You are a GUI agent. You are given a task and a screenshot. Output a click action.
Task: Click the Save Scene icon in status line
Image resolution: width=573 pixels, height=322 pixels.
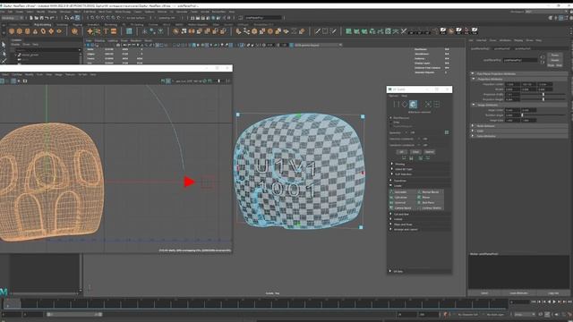[x=42, y=18]
